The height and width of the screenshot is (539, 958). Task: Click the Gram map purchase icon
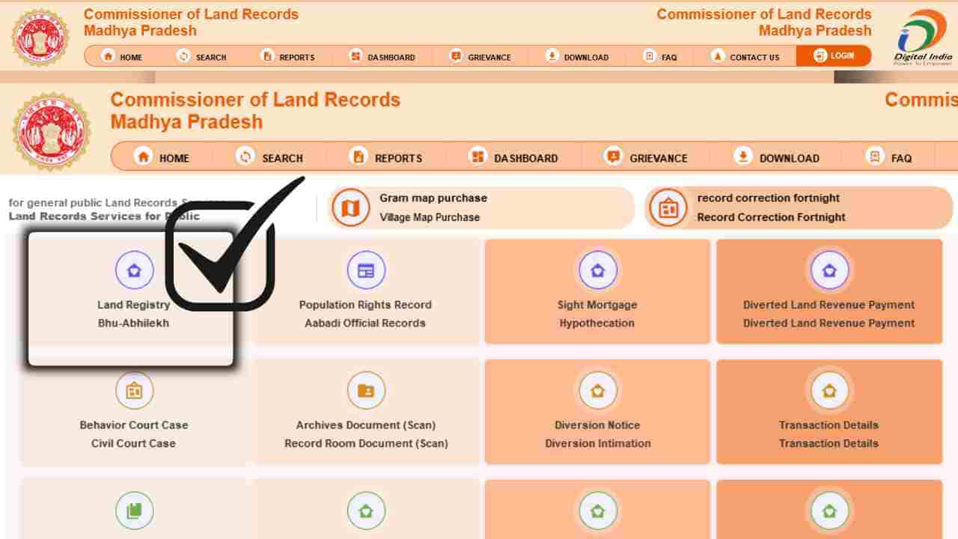[350, 207]
